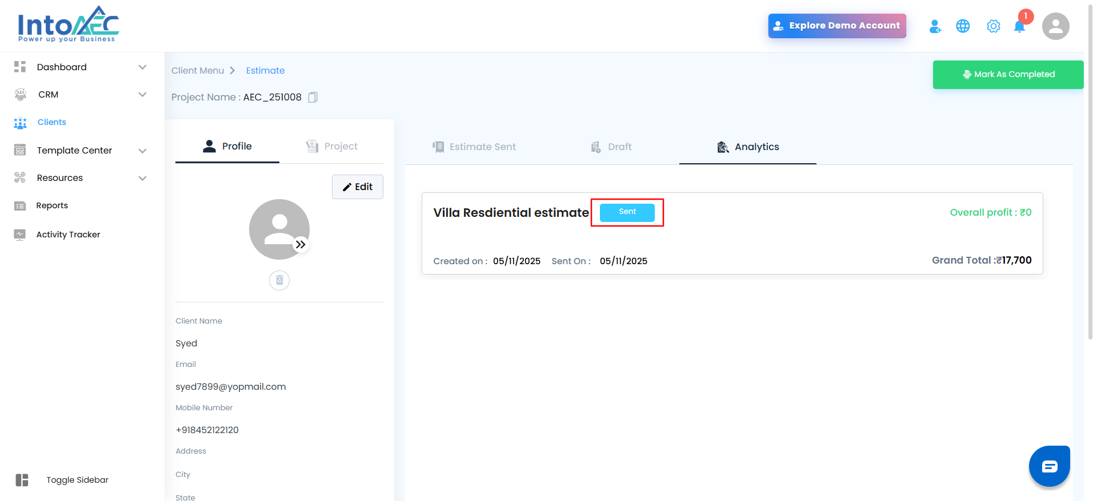Switch to the Estimate Sent tab

(474, 147)
